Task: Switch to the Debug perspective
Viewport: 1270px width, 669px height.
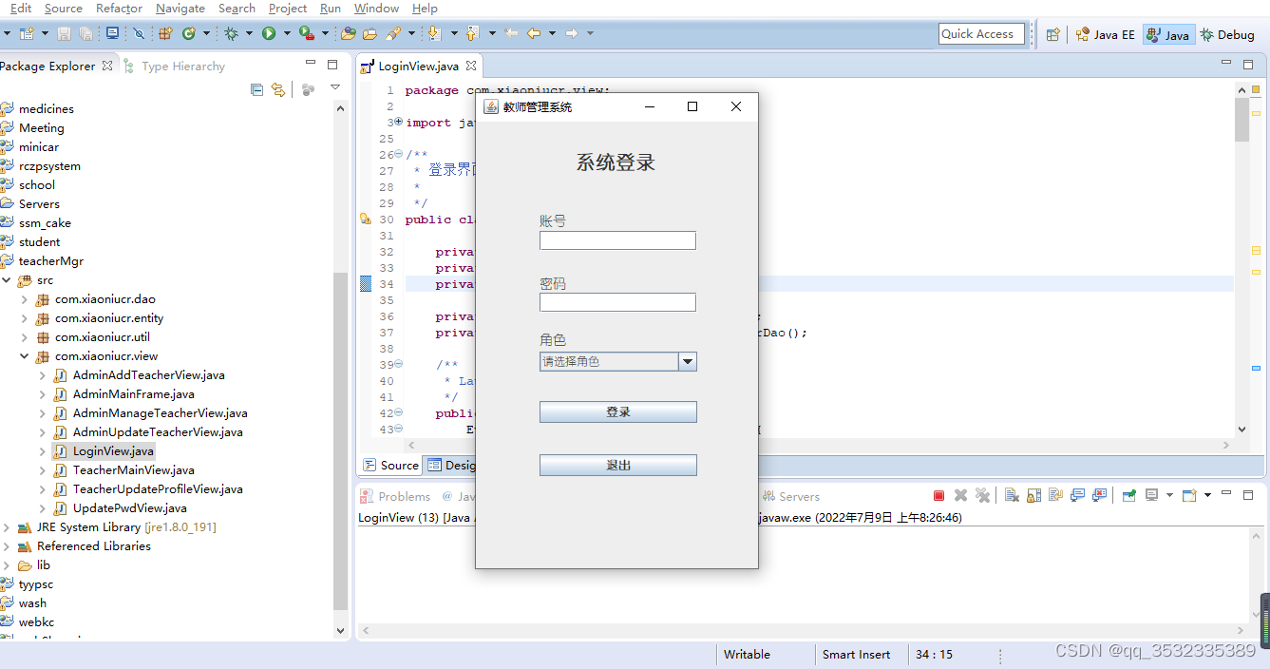Action: pos(1226,34)
